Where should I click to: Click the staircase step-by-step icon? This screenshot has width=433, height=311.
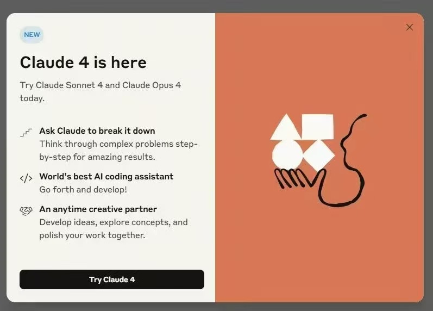click(x=26, y=133)
